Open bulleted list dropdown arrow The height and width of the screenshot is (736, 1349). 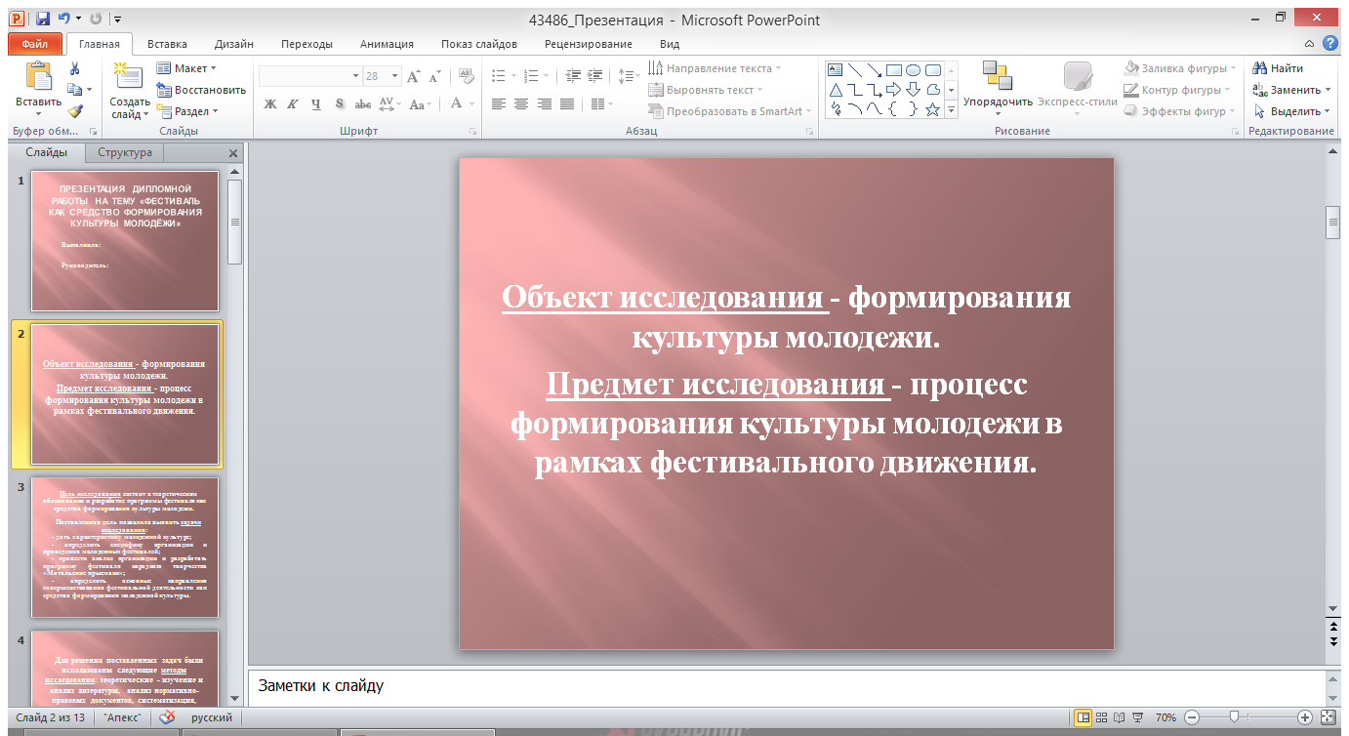coord(513,75)
